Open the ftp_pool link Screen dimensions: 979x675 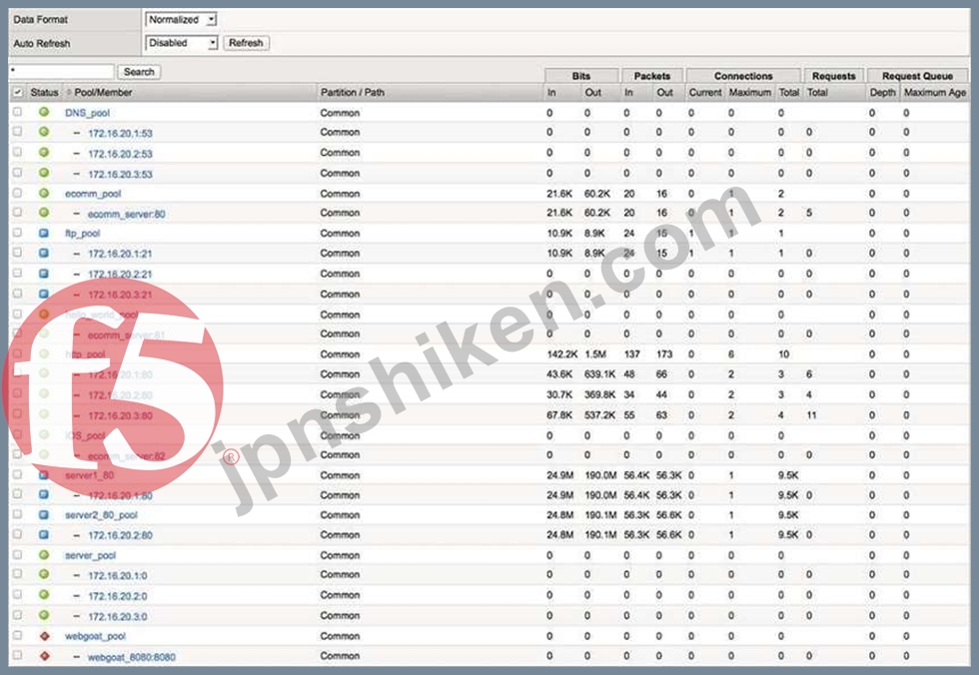click(x=82, y=234)
